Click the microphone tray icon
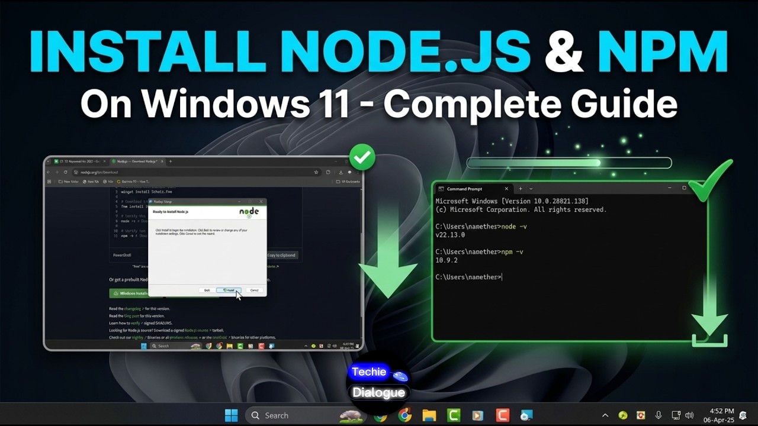This screenshot has width=758, height=426. coord(659,415)
